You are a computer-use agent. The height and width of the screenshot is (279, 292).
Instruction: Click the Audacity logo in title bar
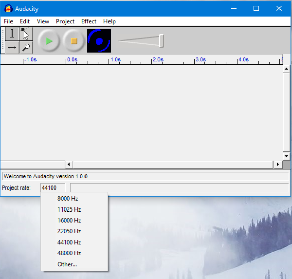8,9
